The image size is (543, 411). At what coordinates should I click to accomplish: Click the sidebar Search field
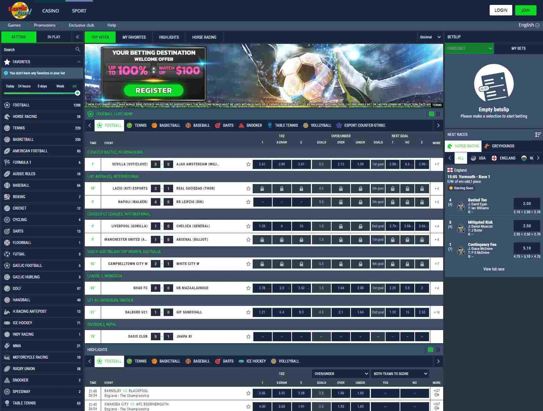pyautogui.click(x=42, y=49)
